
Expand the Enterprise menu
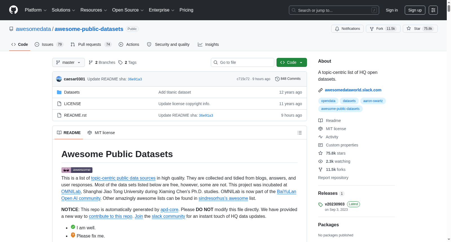(x=162, y=10)
